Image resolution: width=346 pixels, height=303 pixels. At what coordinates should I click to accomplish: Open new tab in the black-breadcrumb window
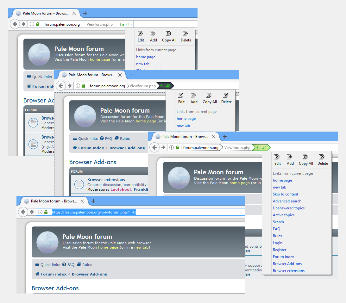(131, 75)
